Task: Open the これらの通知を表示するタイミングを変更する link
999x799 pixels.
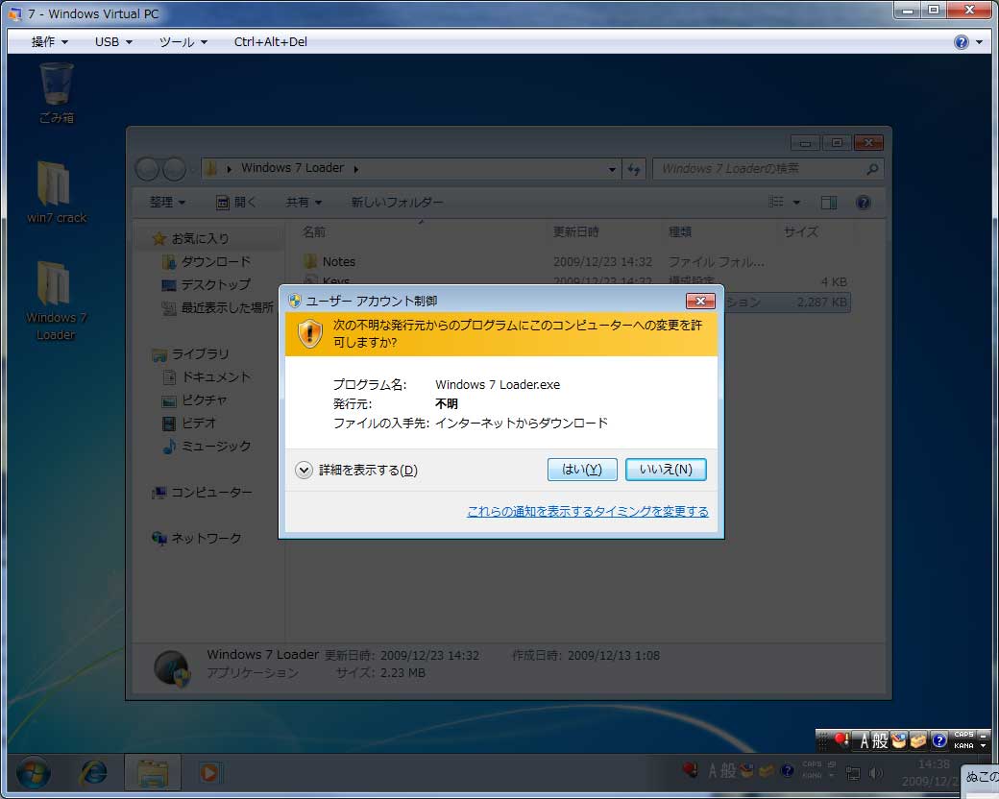Action: pos(588,512)
